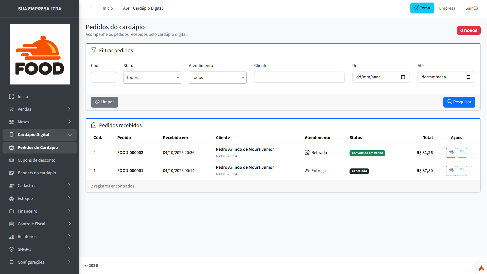The image size is (487, 274).
Task: Open calendar picker in Até date field
Action: [468, 77]
